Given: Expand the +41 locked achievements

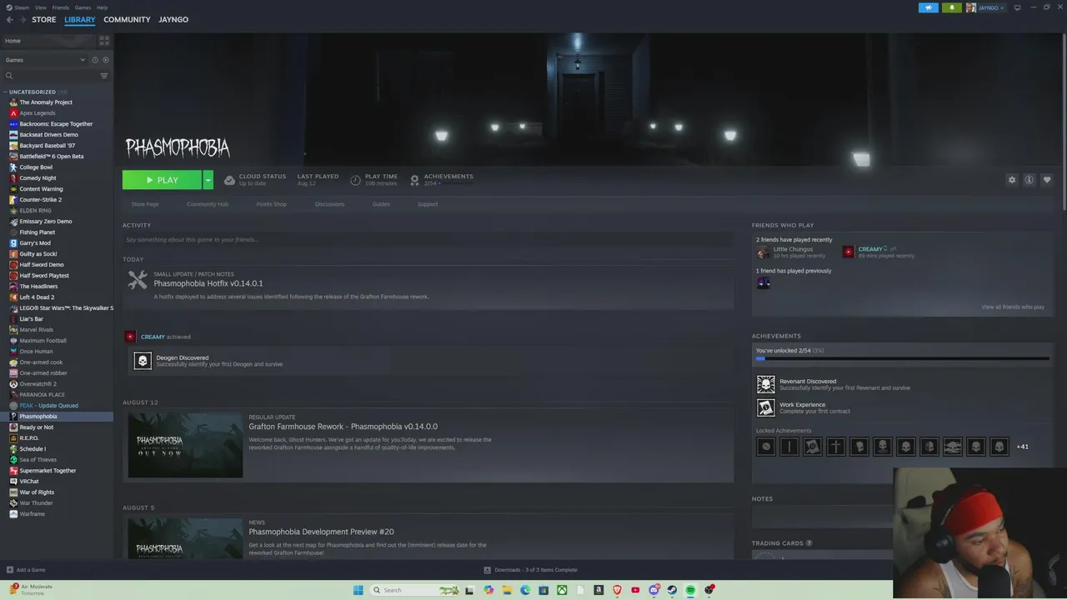Looking at the screenshot, I should pos(1022,447).
